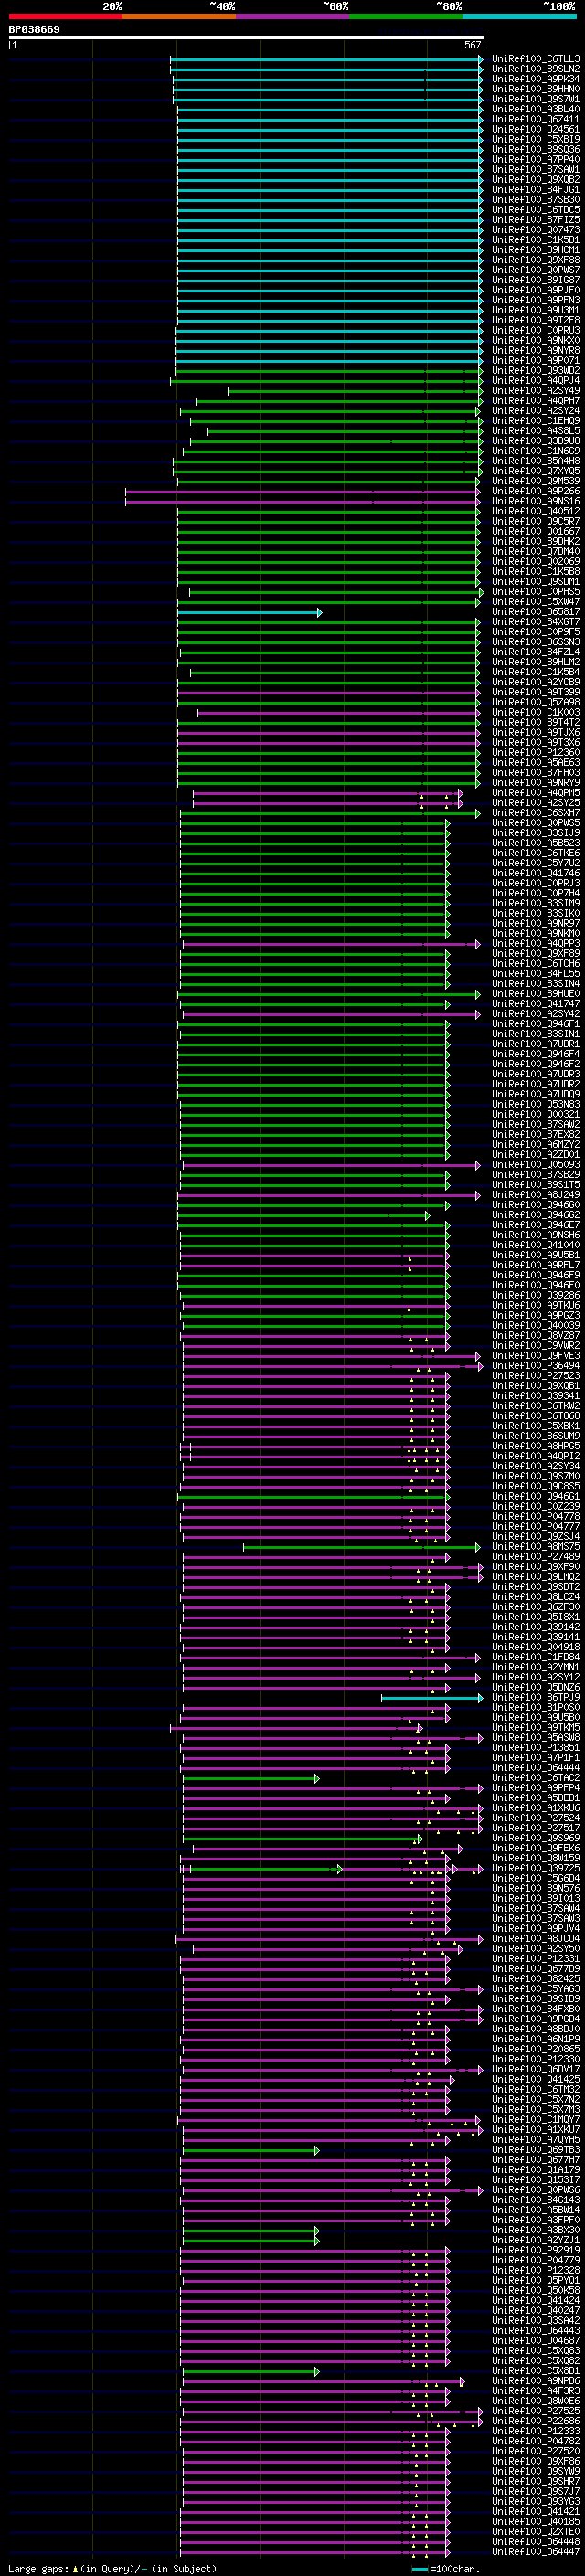Viewport: 585px width, 2576px height.
Task: Select the UniRef100_Q5ZA98 entry
Action: tap(535, 702)
